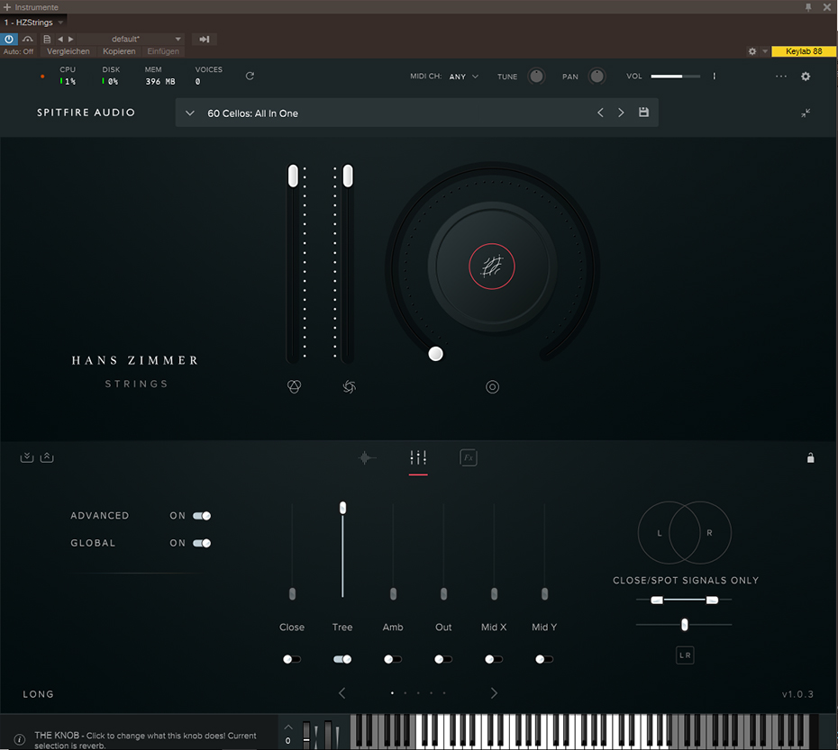Click the info icon in help bar
Screen dimensions: 838x750
(19, 740)
